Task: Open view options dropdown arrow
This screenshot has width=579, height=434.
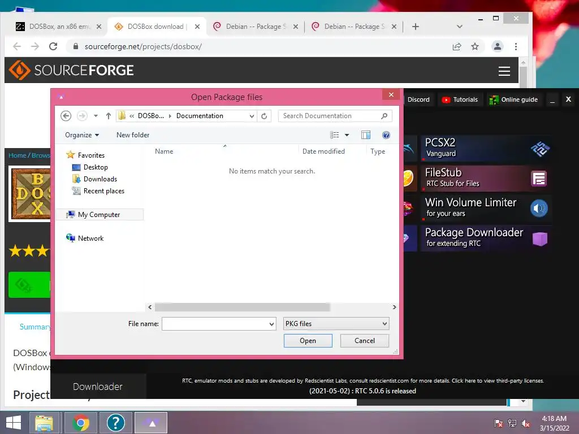Action: [347, 135]
